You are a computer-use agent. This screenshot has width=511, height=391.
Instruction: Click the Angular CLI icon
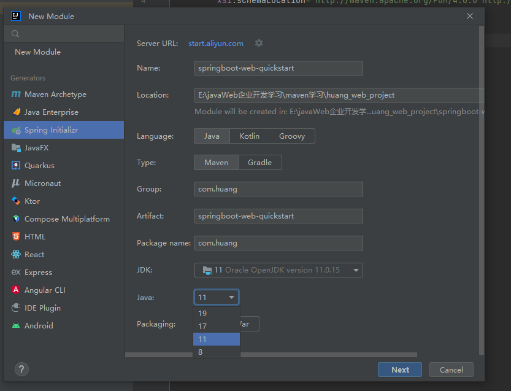pos(16,290)
